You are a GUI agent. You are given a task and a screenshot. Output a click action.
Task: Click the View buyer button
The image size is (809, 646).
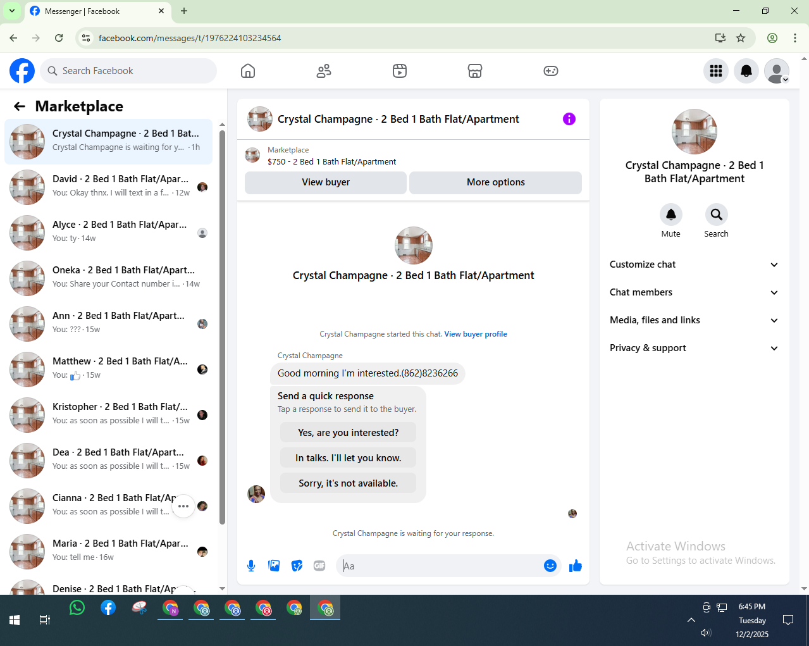(x=326, y=182)
